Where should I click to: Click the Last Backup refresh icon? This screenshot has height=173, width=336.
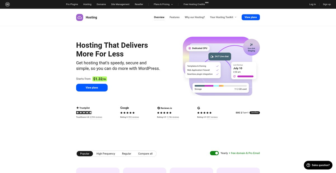[234, 76]
